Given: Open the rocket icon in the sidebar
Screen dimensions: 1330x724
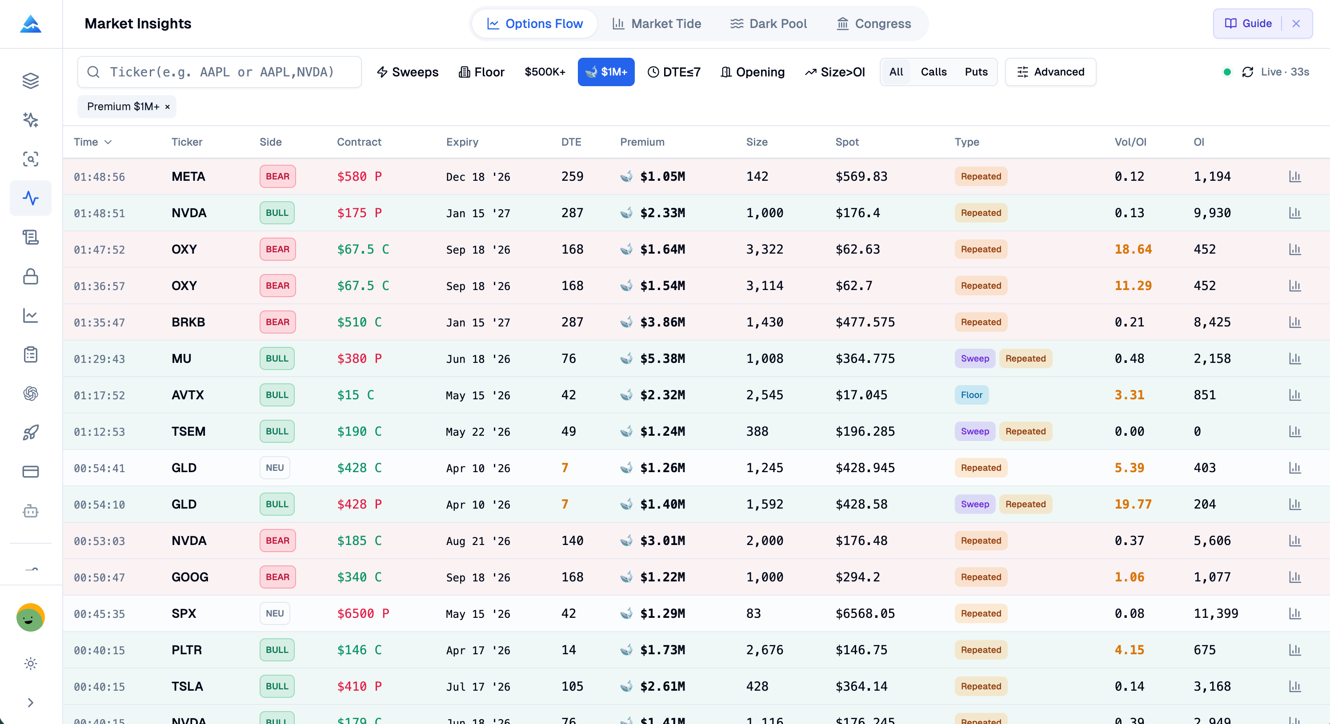Looking at the screenshot, I should click(31, 433).
